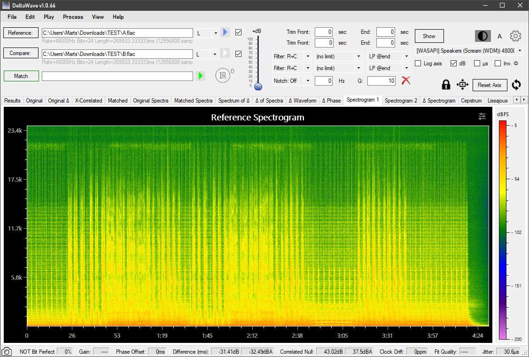
Task: Click the Reset Axis button
Action: pyautogui.click(x=490, y=85)
